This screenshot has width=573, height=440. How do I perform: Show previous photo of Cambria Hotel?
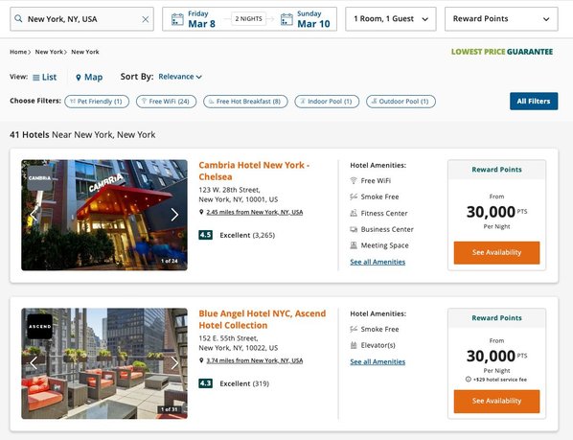point(34,215)
